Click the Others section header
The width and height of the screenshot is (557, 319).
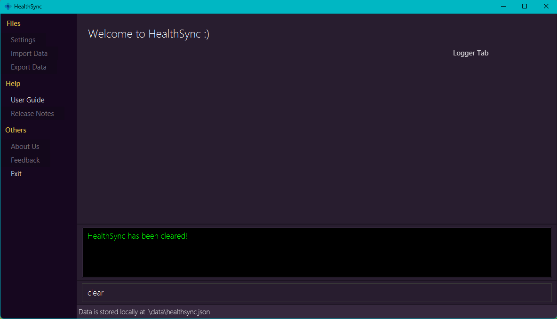click(16, 130)
